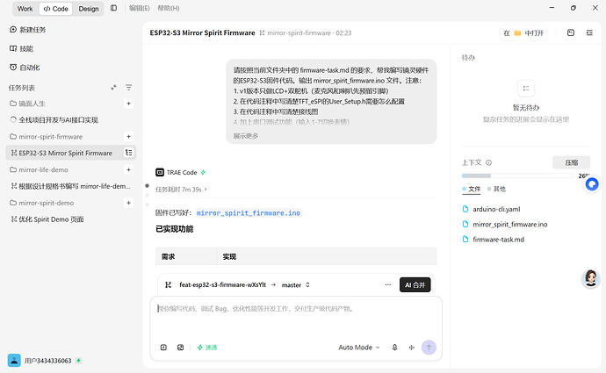Expand the mirror-spirit-firmware folder
This screenshot has width=606, height=373.
click(x=46, y=137)
